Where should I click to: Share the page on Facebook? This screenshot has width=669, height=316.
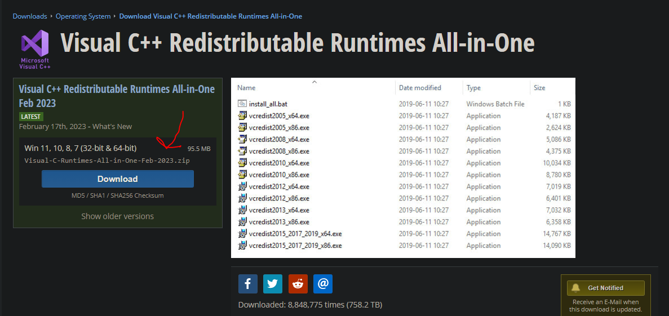[x=248, y=283]
